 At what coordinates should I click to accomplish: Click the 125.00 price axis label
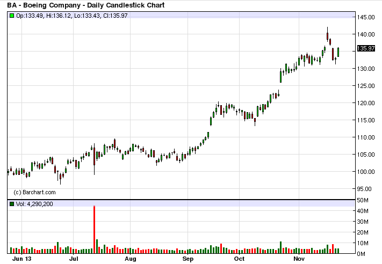[366, 86]
